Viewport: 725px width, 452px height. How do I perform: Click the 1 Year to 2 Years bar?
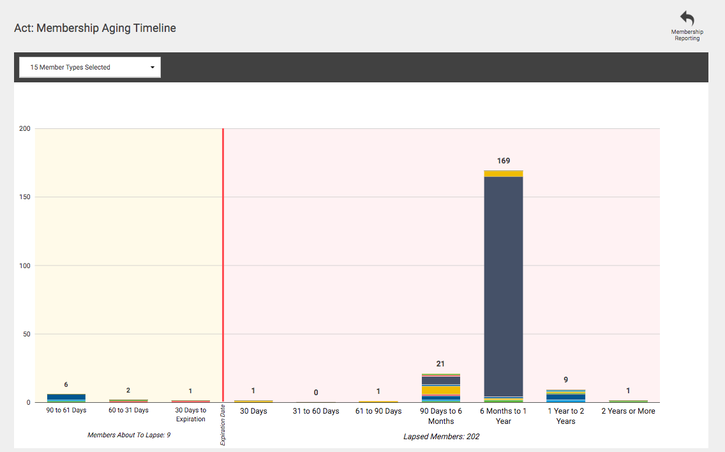coord(565,396)
